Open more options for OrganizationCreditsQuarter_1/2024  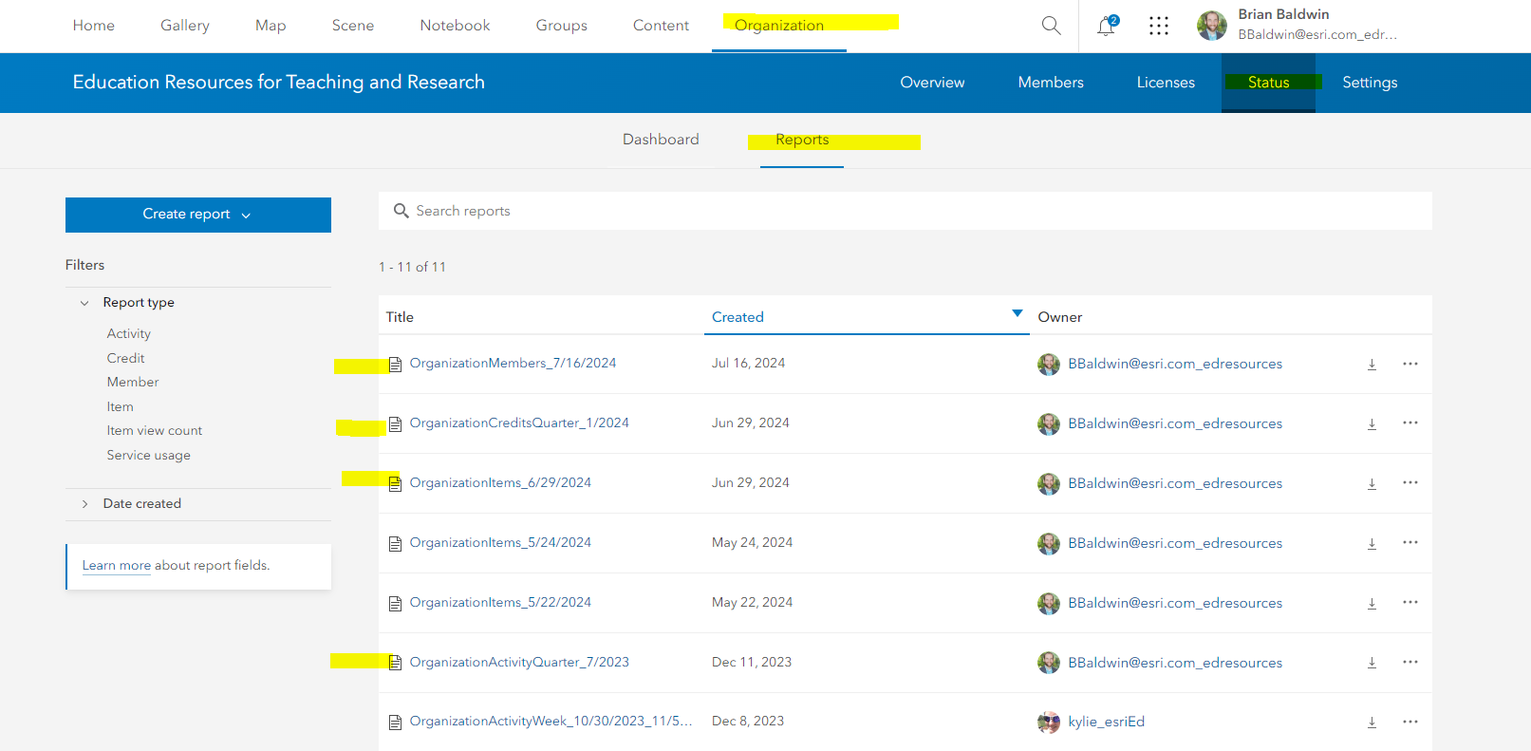(1410, 423)
